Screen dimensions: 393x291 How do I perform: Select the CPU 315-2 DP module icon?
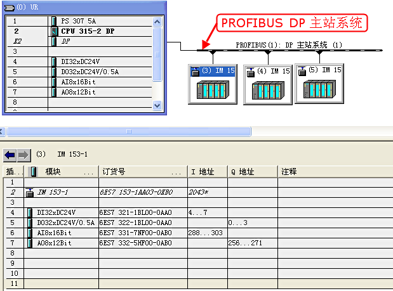[55, 31]
